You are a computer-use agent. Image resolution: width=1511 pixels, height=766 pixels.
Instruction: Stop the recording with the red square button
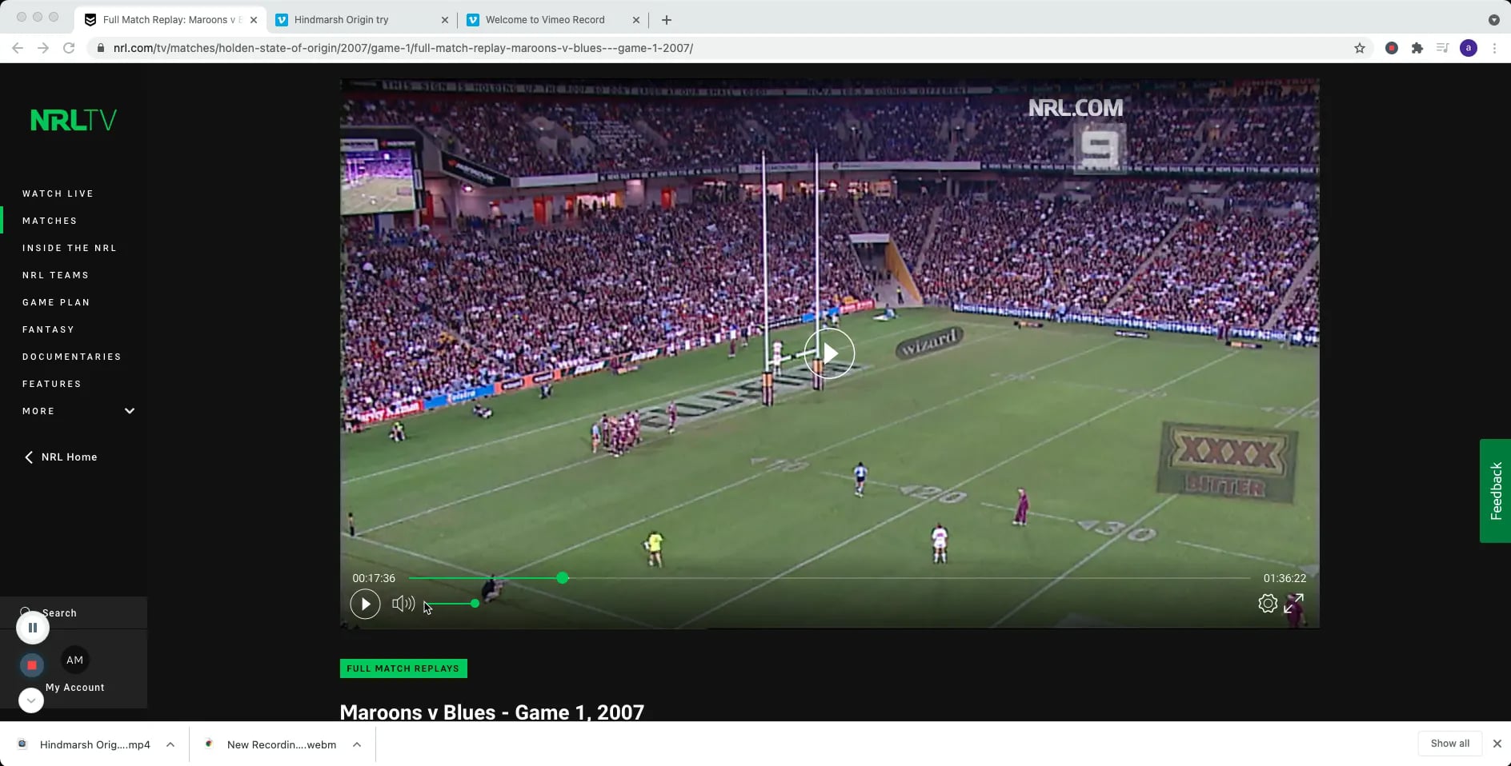point(32,665)
